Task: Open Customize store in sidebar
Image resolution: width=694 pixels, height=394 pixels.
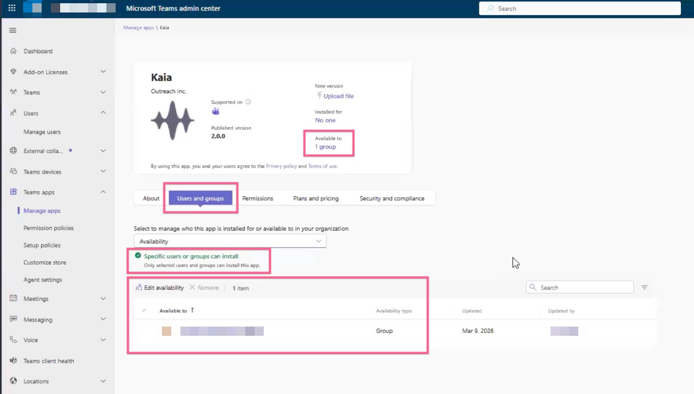Action: (45, 262)
